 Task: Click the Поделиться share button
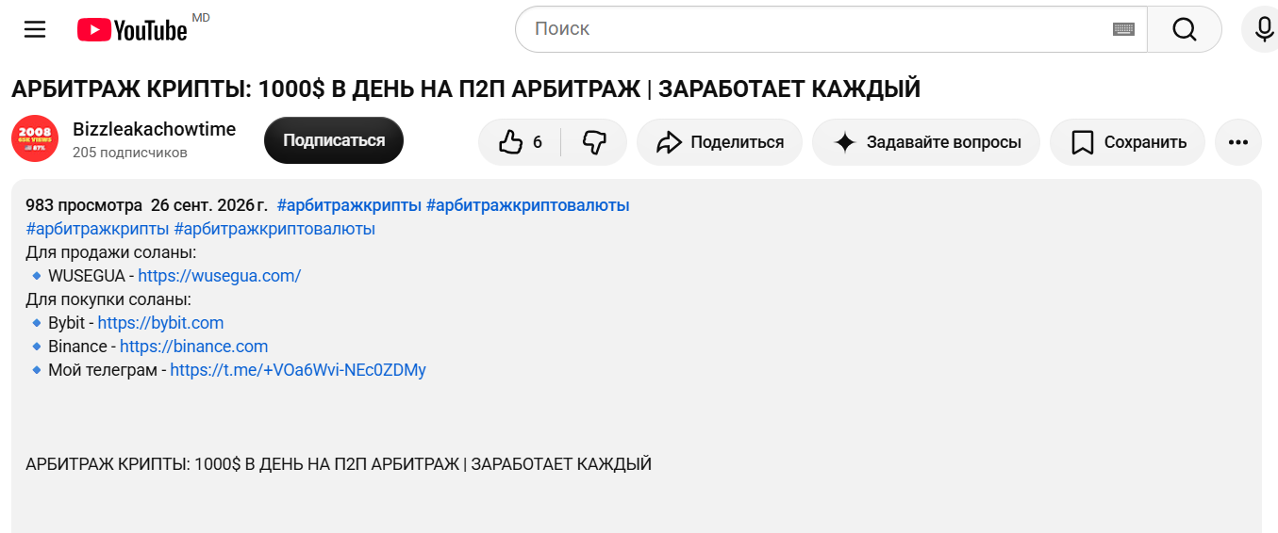(720, 142)
